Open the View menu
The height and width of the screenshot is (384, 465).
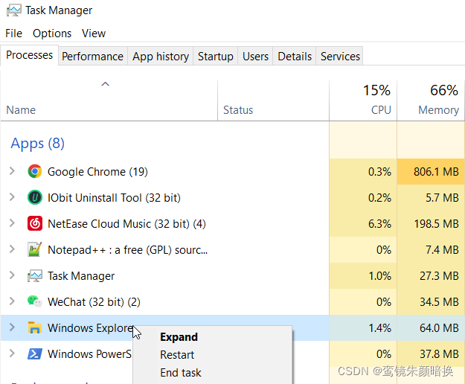(94, 33)
